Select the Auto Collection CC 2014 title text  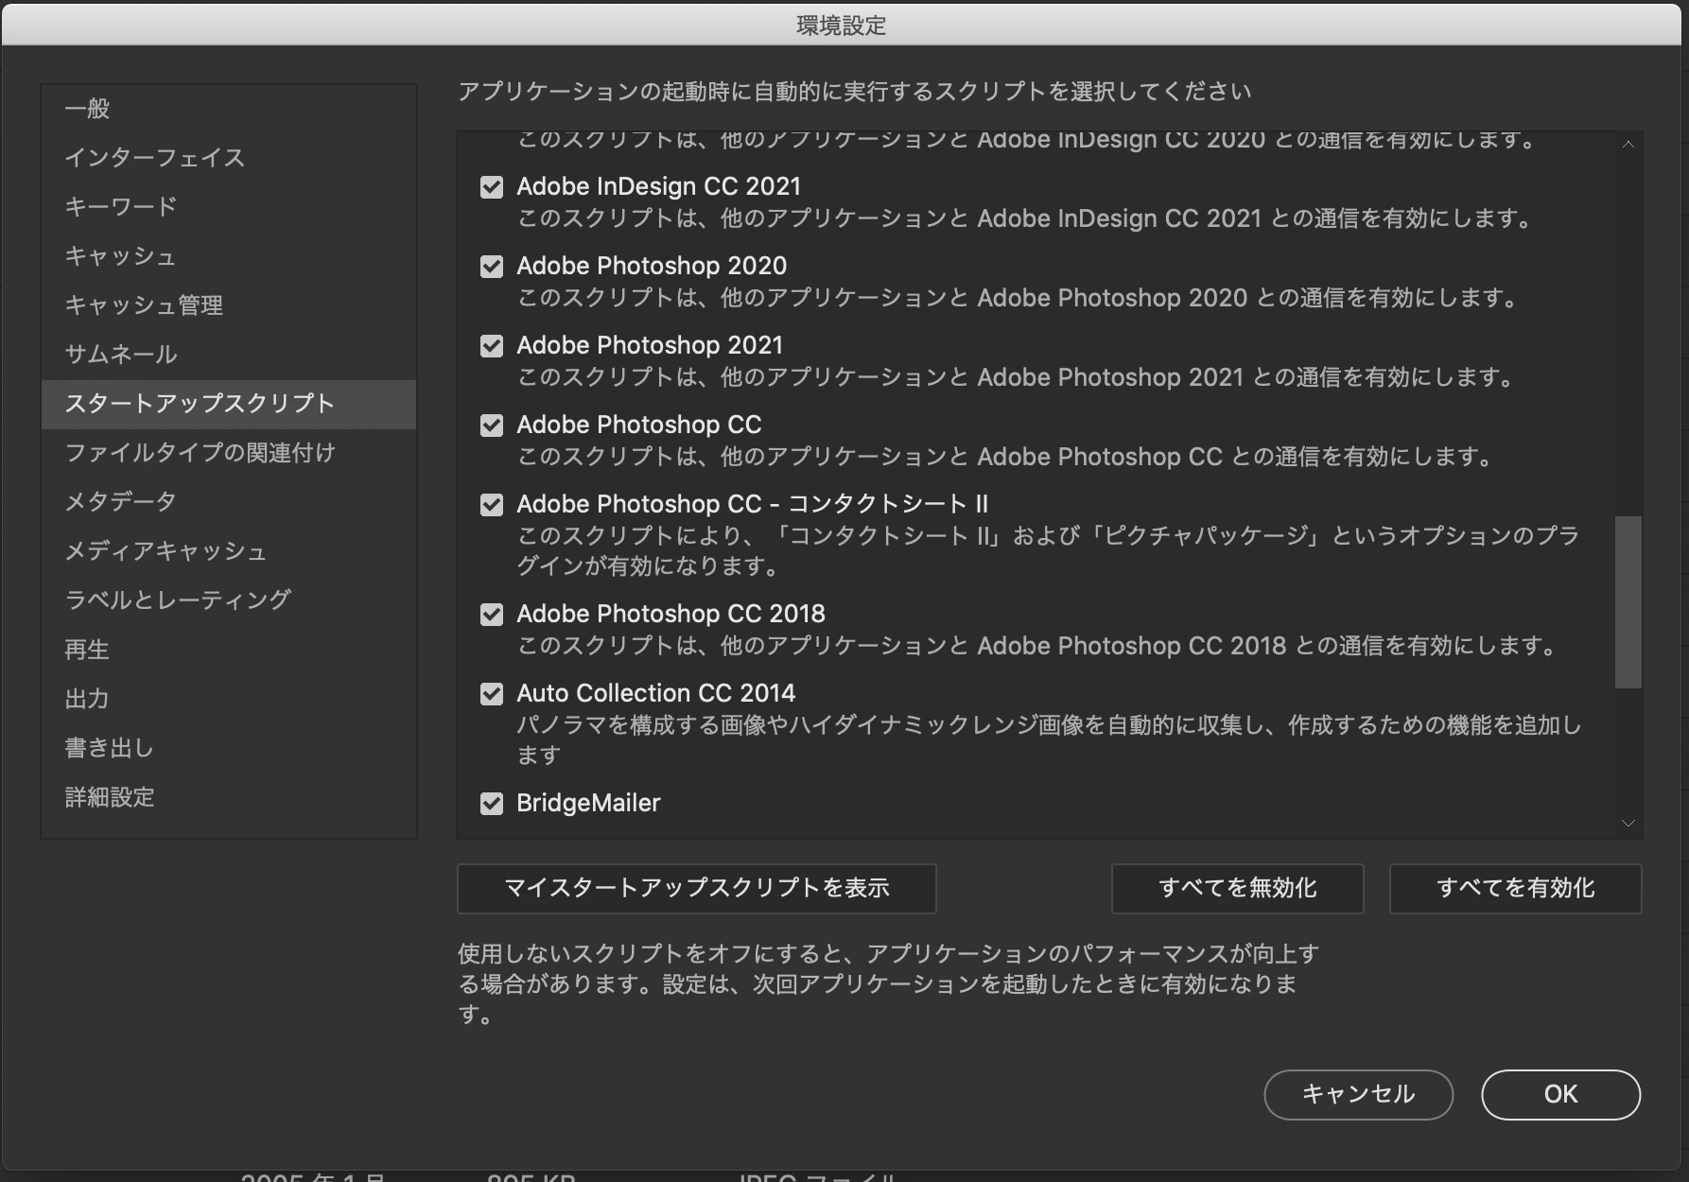point(656,693)
